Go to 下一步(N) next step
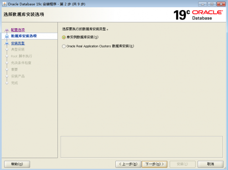The height and width of the screenshot is (170, 228). point(155,164)
